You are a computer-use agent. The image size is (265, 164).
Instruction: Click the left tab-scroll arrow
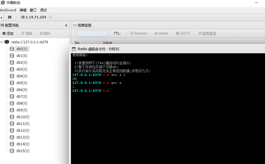point(1,17)
